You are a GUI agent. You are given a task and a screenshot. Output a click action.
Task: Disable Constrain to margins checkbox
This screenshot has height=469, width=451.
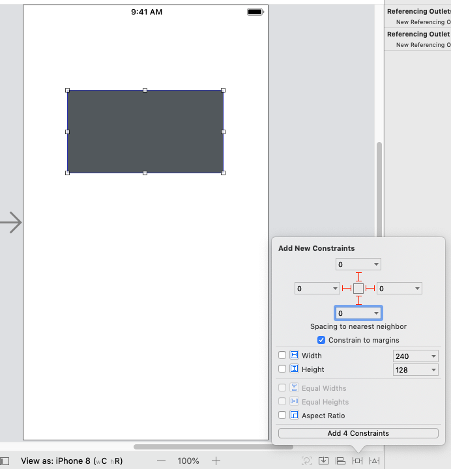pyautogui.click(x=321, y=340)
